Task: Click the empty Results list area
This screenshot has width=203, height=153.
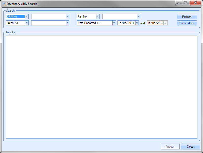Action: 101,87
